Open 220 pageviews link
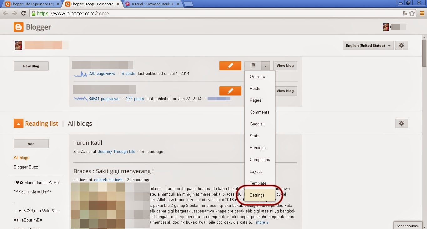This screenshot has width=427, height=229. coord(102,74)
